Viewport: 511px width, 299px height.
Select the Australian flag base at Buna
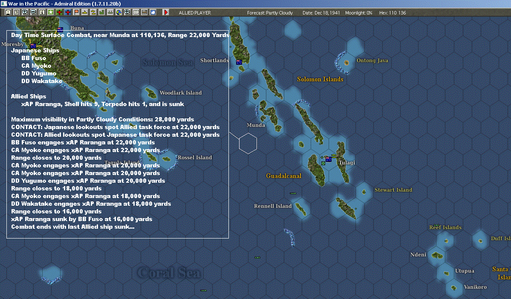click(x=60, y=30)
